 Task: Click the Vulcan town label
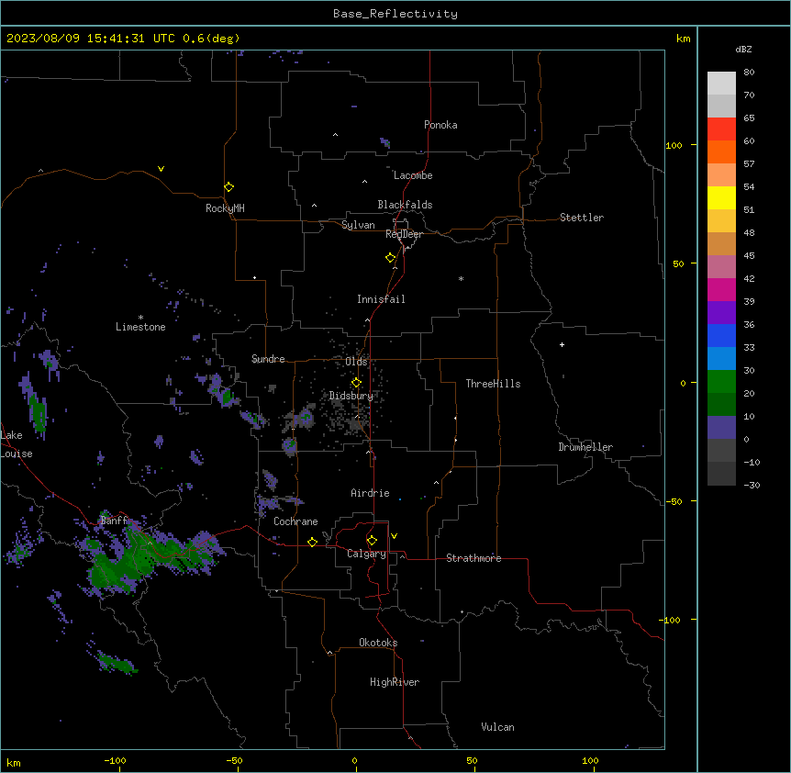tap(497, 727)
